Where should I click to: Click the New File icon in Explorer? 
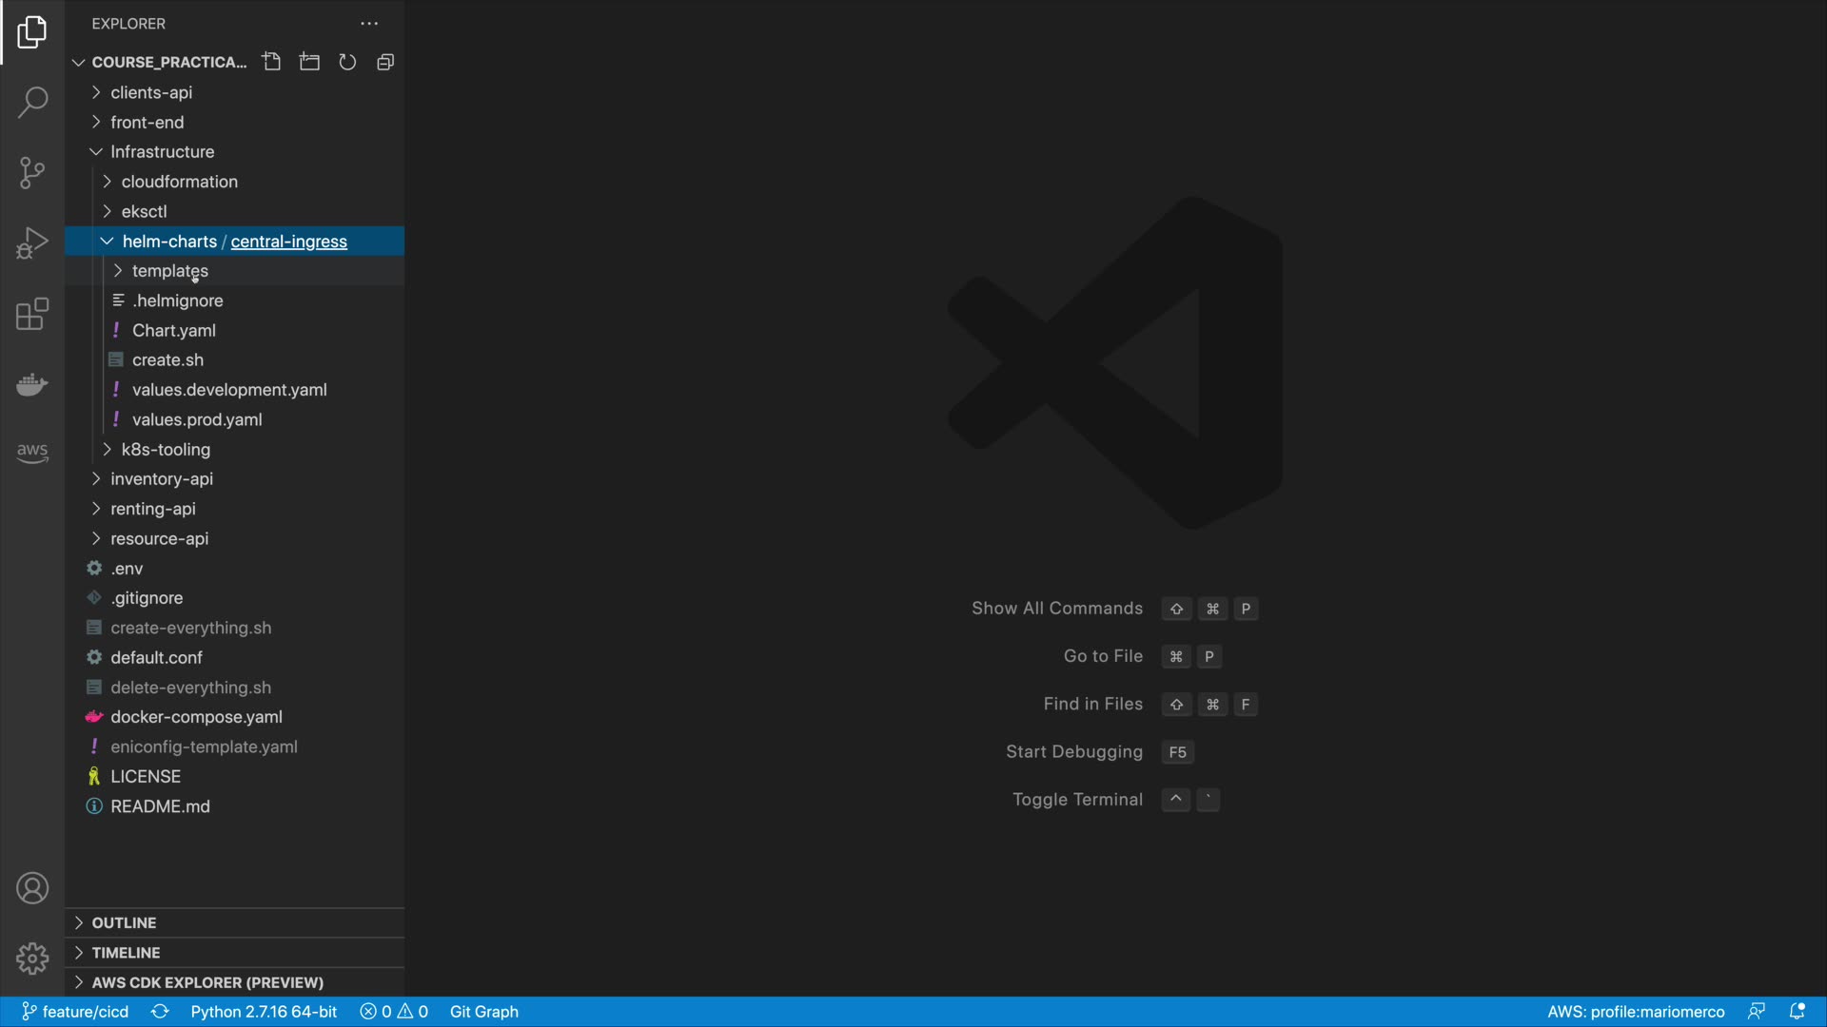[x=272, y=62]
